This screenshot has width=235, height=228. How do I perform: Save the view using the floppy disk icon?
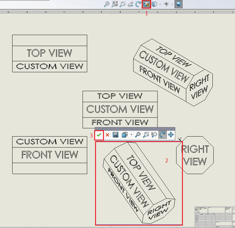pos(116,135)
